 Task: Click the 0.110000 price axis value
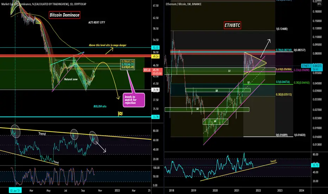click(x=317, y=37)
